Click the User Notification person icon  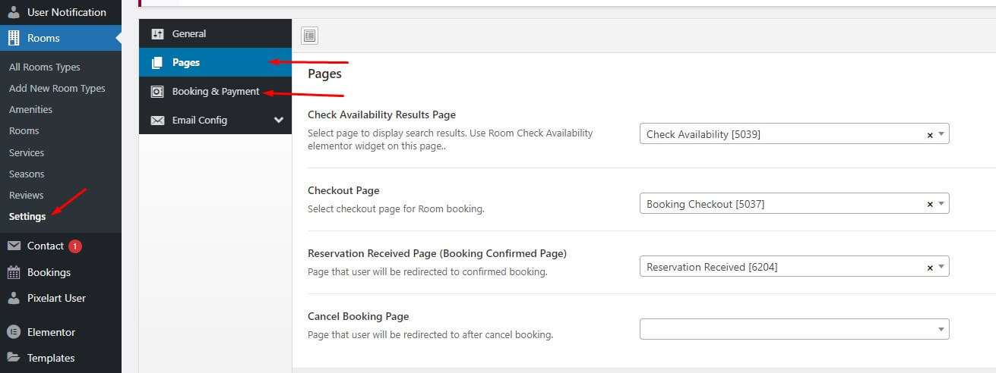point(14,12)
